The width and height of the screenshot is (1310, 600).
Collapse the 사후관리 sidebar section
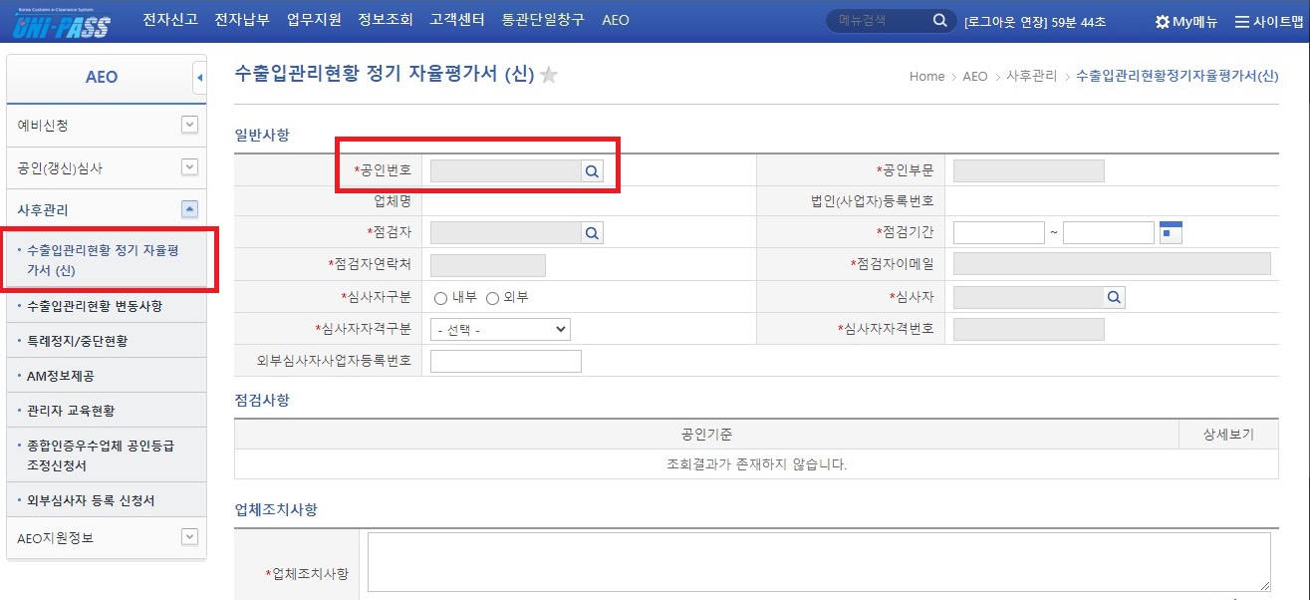point(189,209)
